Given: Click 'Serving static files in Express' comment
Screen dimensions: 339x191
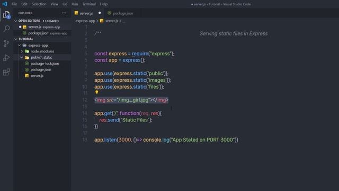Looking at the screenshot, I should 234,33.
